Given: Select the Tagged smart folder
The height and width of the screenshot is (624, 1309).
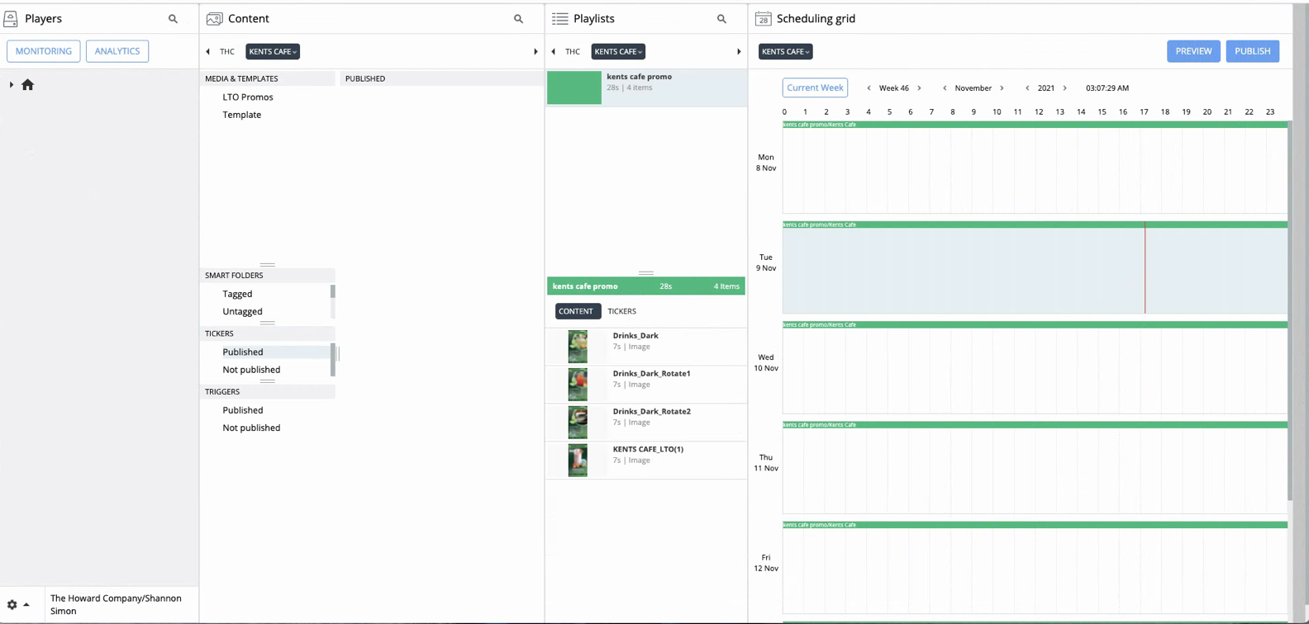Looking at the screenshot, I should (x=237, y=294).
